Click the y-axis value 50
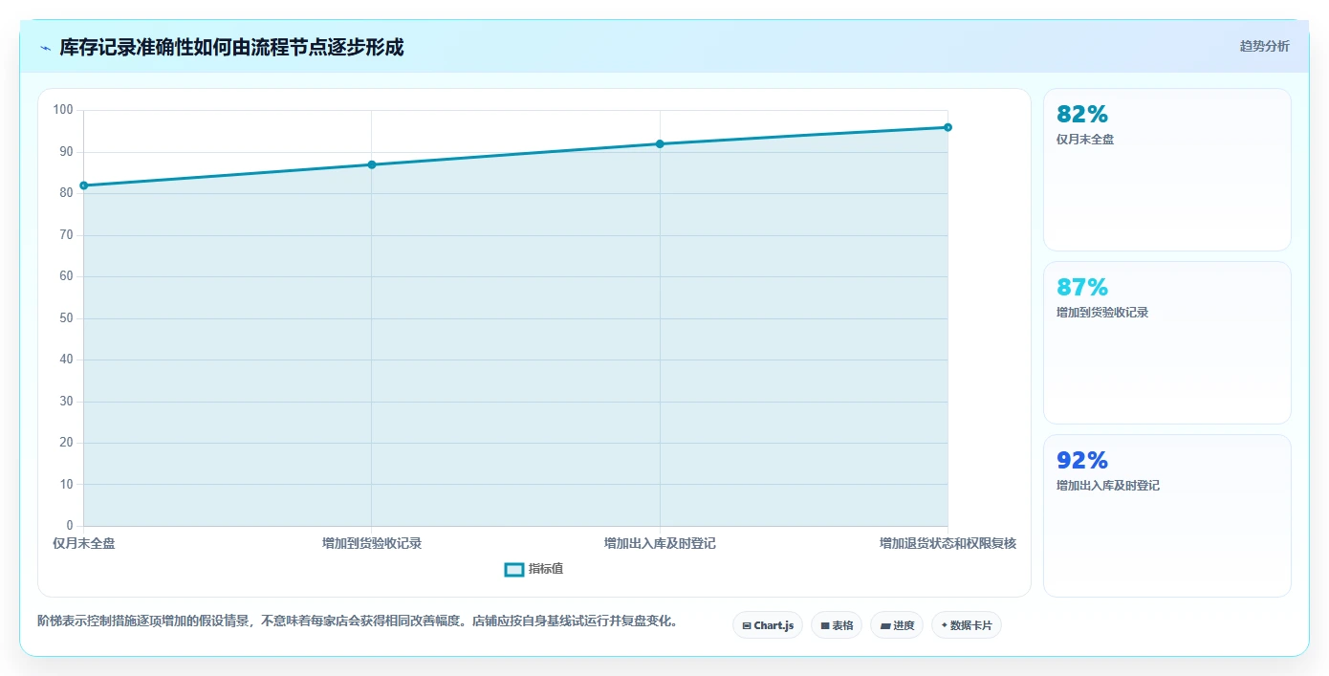1329x676 pixels. pyautogui.click(x=66, y=318)
